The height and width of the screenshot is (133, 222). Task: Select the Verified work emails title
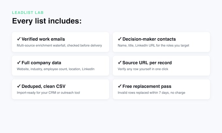pos(43,39)
